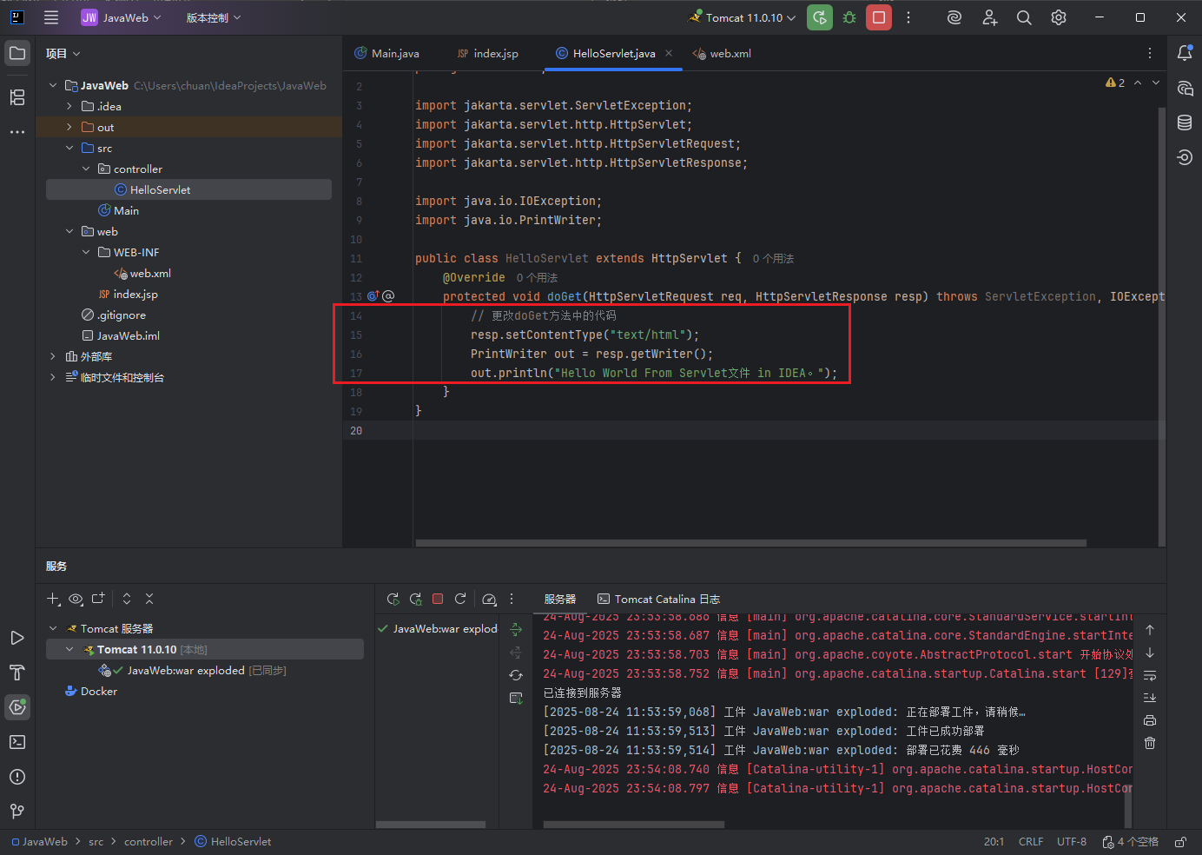Open the main hamburger menu

[51, 17]
